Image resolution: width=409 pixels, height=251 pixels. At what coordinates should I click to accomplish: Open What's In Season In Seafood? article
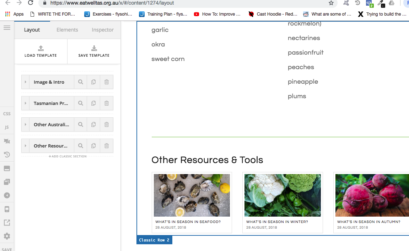(x=188, y=222)
